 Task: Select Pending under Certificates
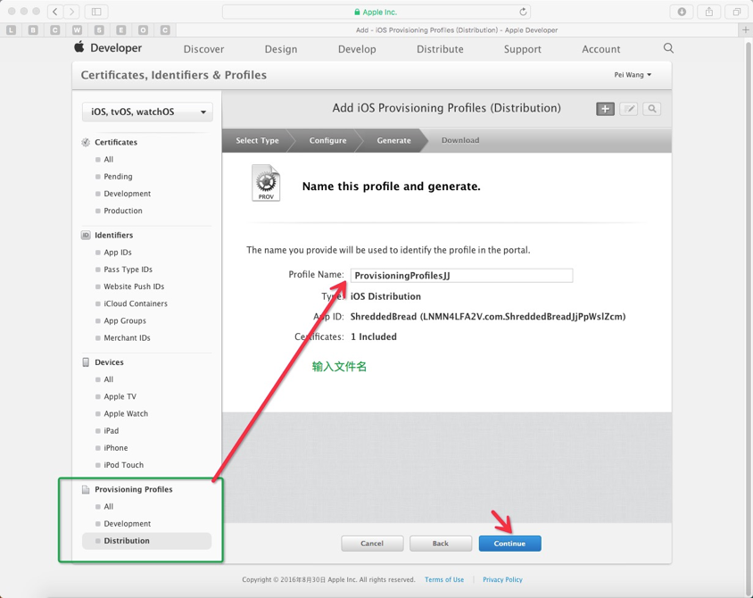point(118,177)
